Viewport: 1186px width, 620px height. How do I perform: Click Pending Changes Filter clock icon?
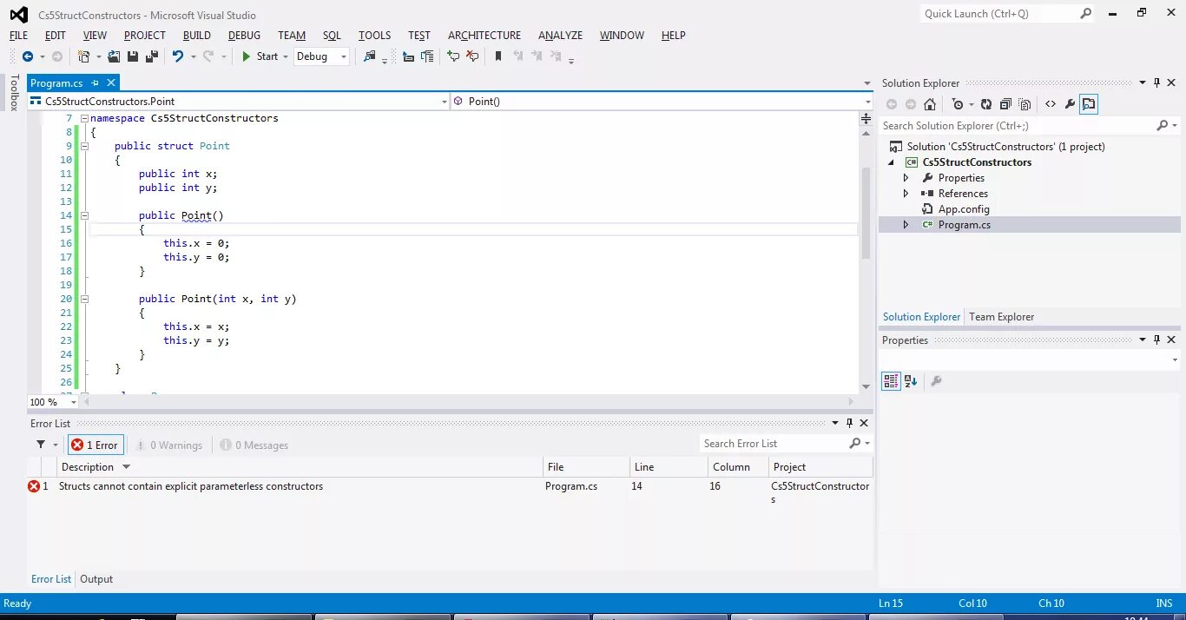click(958, 104)
